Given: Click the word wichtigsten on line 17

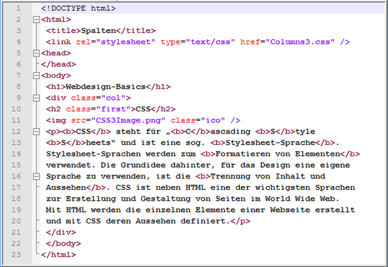Looking at the screenshot, I should [282, 187].
